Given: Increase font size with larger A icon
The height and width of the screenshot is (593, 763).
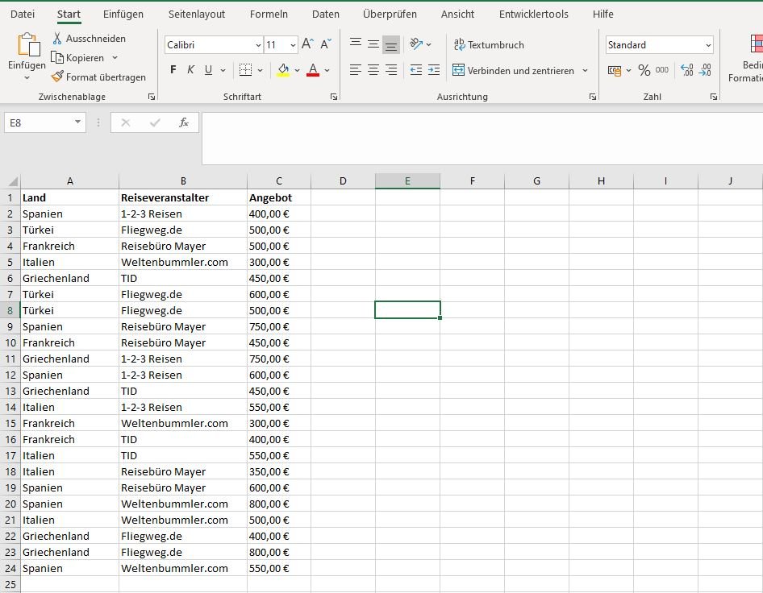Looking at the screenshot, I should click(307, 44).
